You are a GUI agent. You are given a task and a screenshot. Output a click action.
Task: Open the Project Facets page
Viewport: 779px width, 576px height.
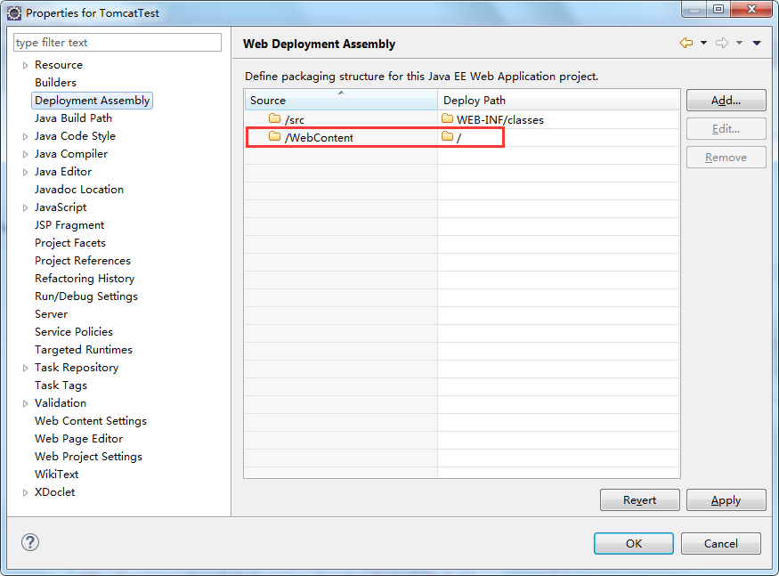70,243
